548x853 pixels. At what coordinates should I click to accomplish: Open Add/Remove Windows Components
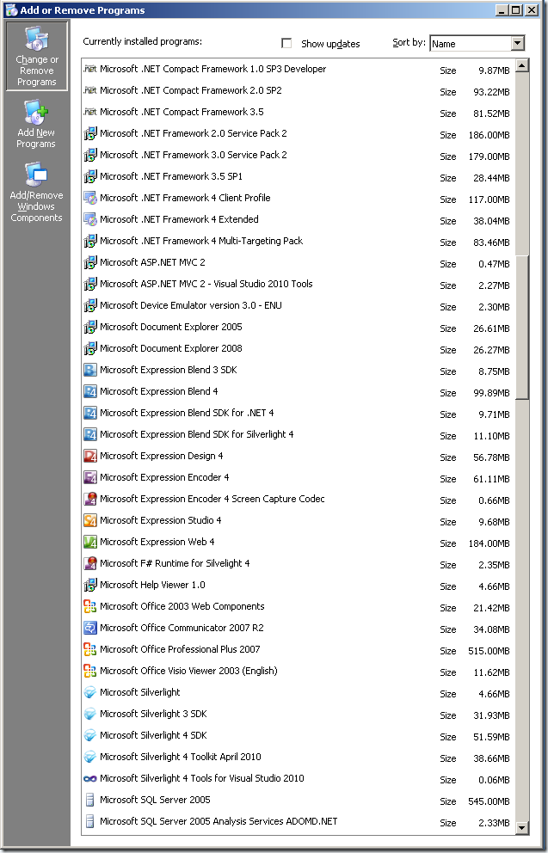[x=36, y=192]
